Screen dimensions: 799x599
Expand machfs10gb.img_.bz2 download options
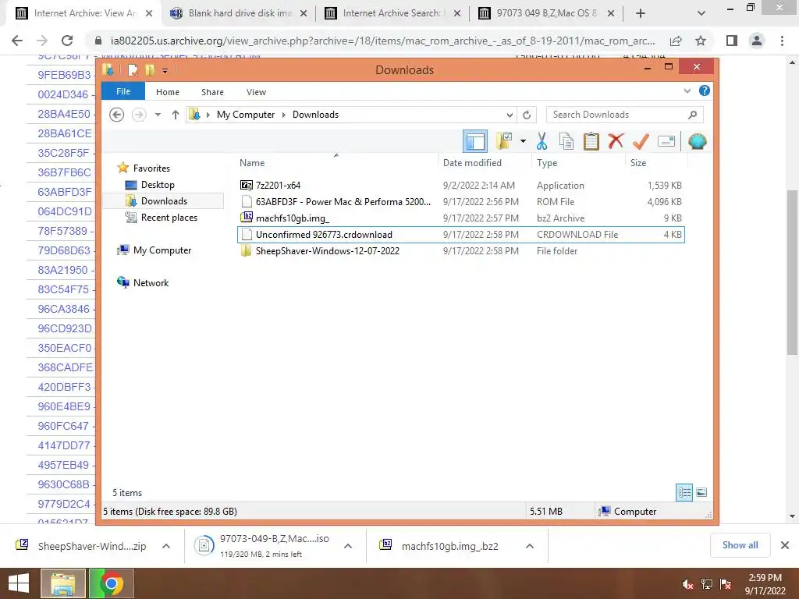click(x=530, y=546)
